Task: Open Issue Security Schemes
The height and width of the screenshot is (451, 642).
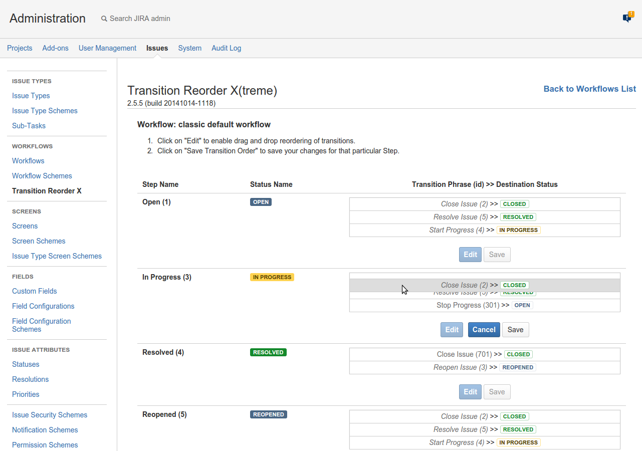Action: [50, 415]
